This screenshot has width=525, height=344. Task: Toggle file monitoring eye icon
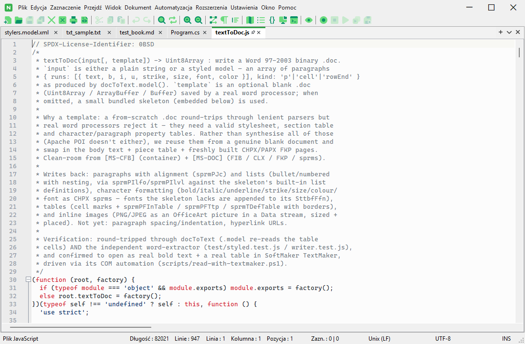click(309, 20)
